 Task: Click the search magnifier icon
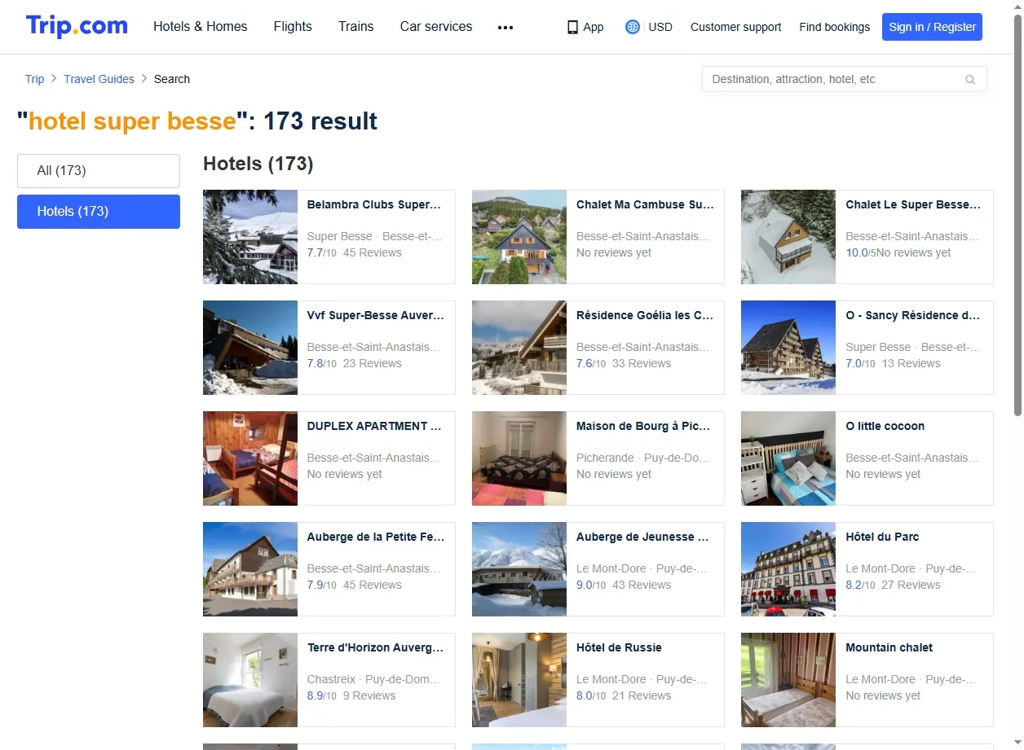970,80
